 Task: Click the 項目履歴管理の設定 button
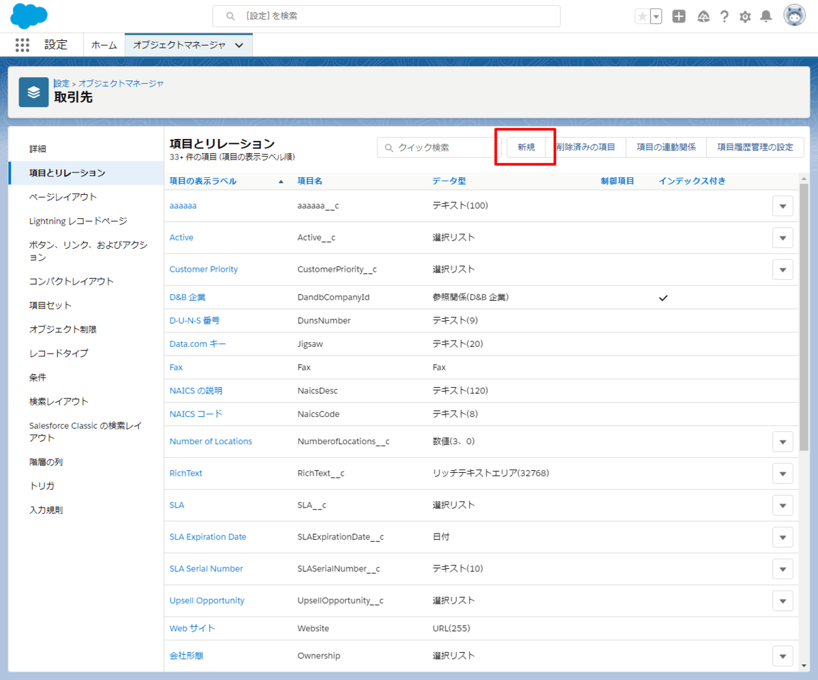point(755,147)
